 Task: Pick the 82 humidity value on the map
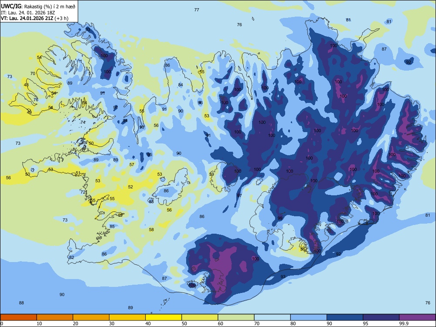click(x=72, y=258)
